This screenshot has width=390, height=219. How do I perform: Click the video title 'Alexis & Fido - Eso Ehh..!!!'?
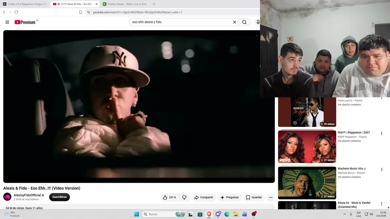click(42, 188)
